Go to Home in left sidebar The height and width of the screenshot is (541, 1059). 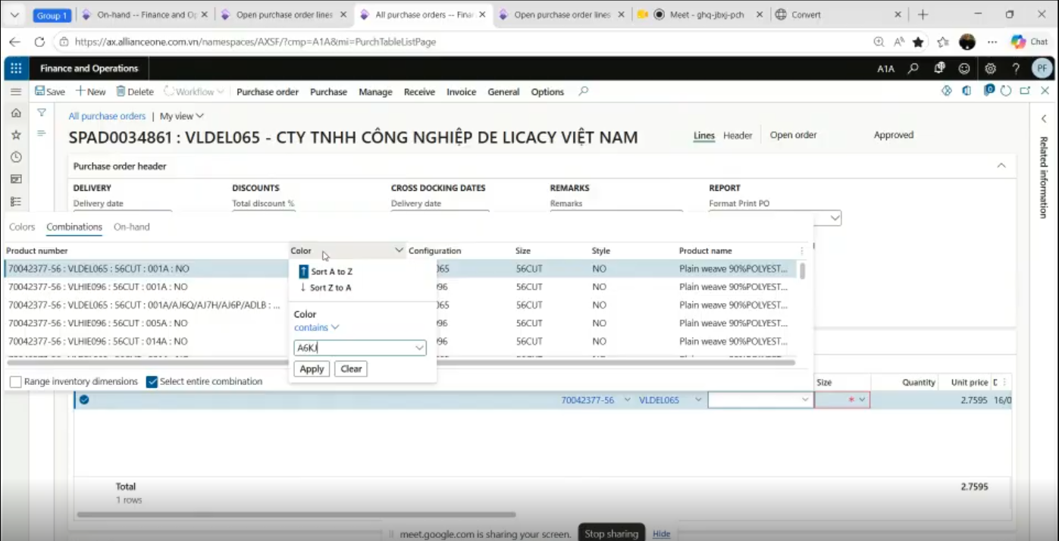(x=16, y=113)
